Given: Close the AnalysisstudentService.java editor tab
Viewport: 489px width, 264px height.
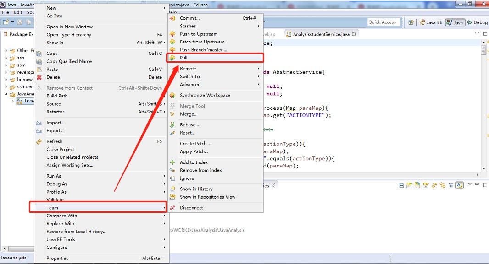Looking at the screenshot, I should [x=354, y=34].
